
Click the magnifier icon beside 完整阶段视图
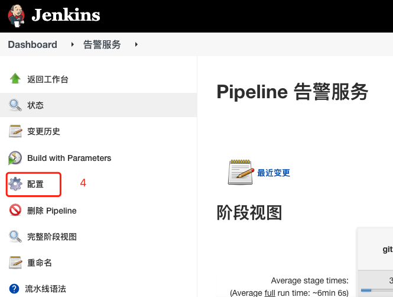(15, 237)
